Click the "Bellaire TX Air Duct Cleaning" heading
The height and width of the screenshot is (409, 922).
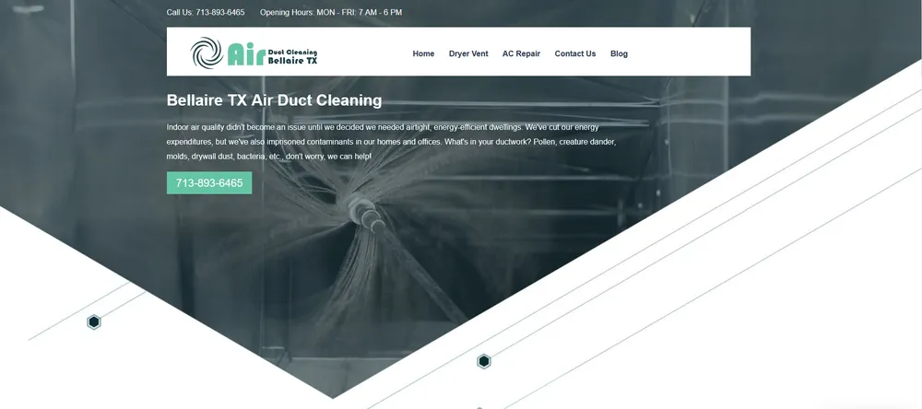[x=274, y=100]
